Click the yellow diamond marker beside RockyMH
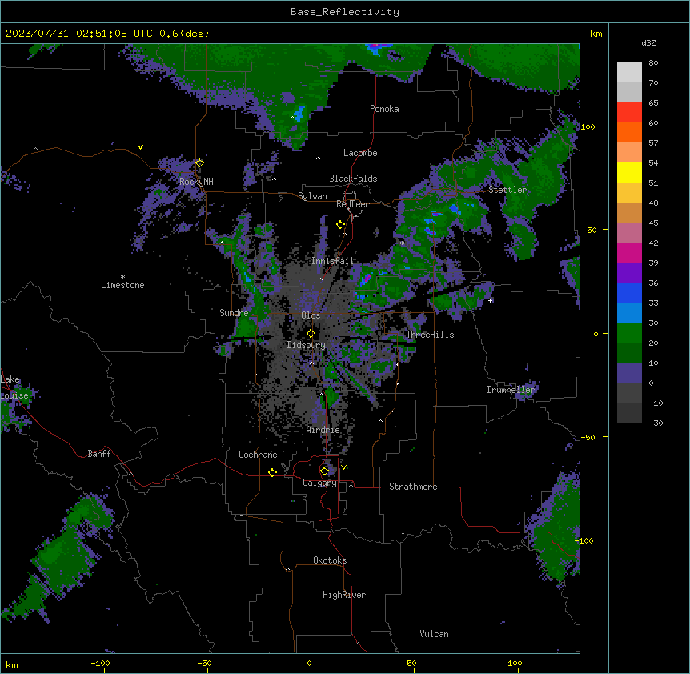The width and height of the screenshot is (690, 674). click(199, 163)
